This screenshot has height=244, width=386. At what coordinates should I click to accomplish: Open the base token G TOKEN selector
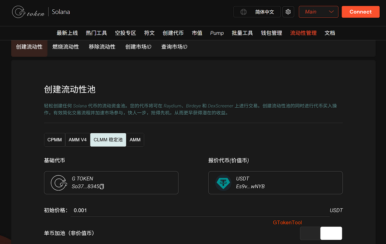pos(111,183)
